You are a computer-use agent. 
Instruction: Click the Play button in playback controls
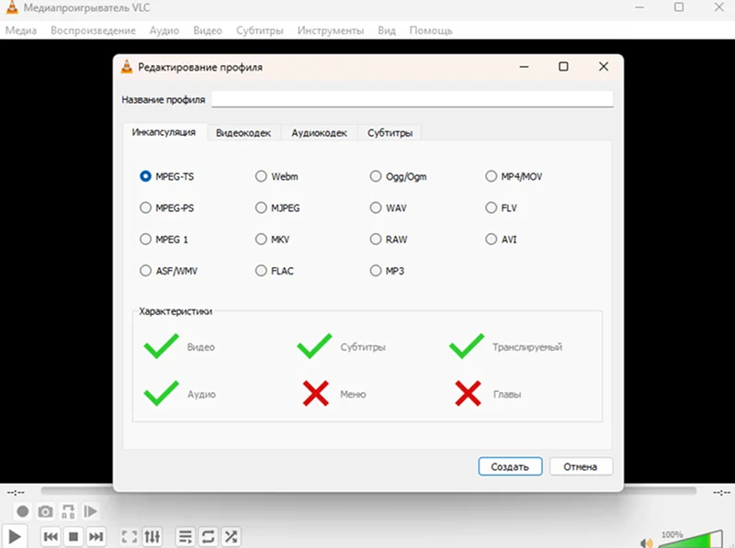pos(15,537)
